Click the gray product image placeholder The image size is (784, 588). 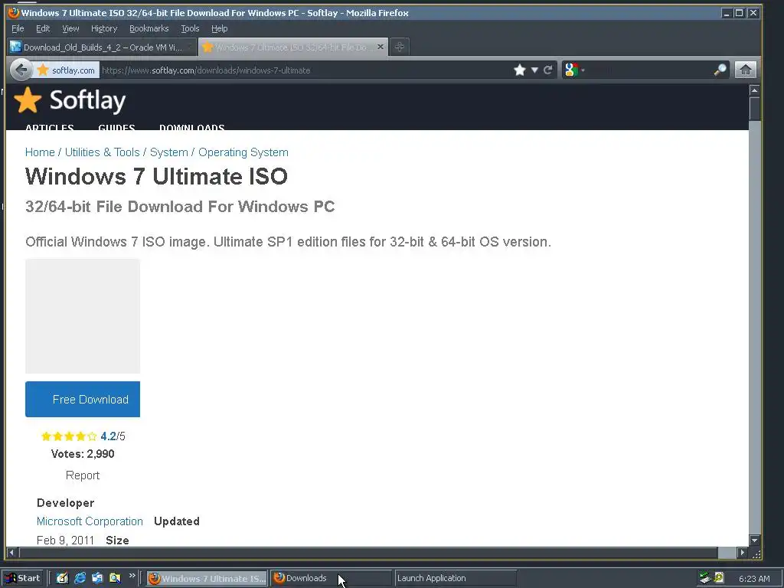coord(83,316)
